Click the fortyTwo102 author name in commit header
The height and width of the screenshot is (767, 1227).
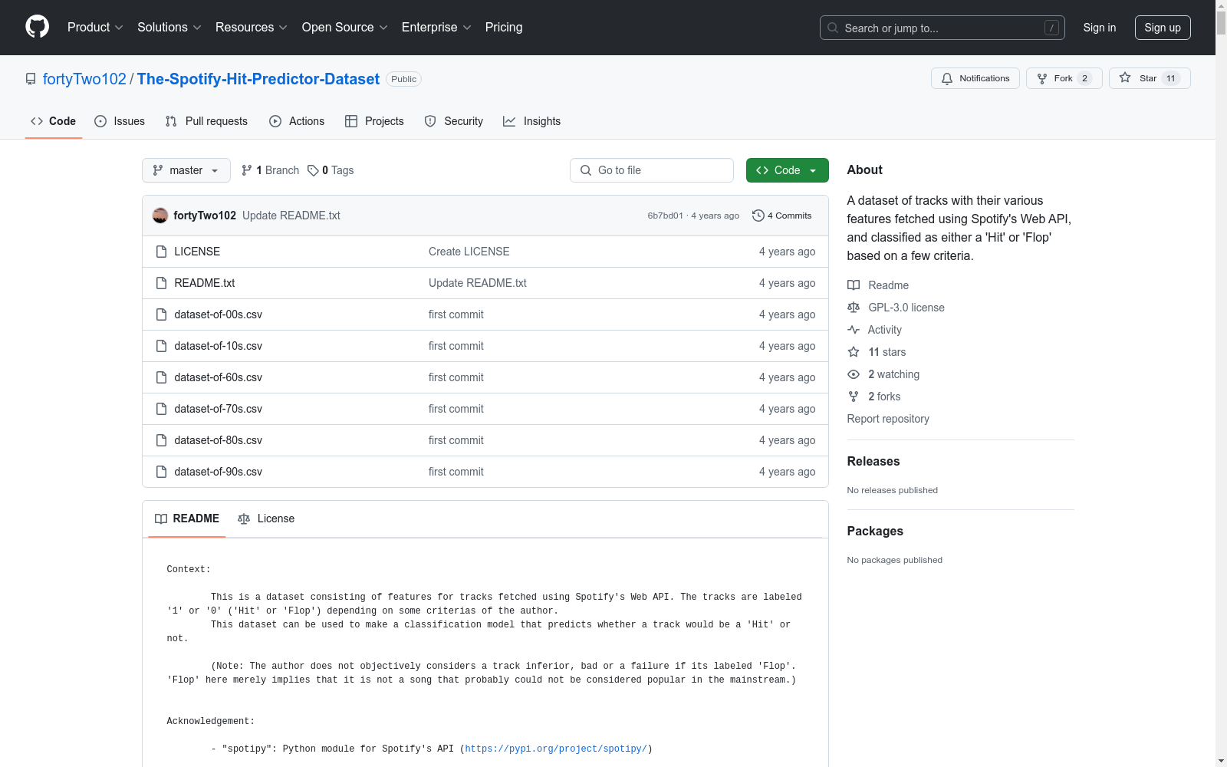coord(205,216)
